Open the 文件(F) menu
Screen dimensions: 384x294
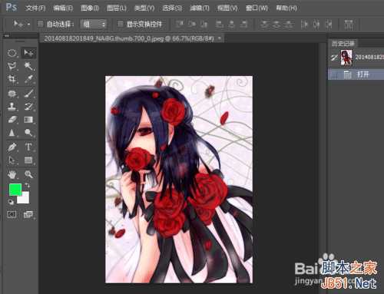pos(35,8)
